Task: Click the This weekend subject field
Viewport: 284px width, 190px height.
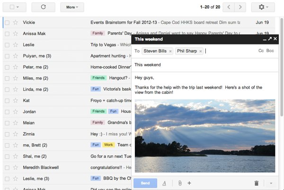Action: 204,64
